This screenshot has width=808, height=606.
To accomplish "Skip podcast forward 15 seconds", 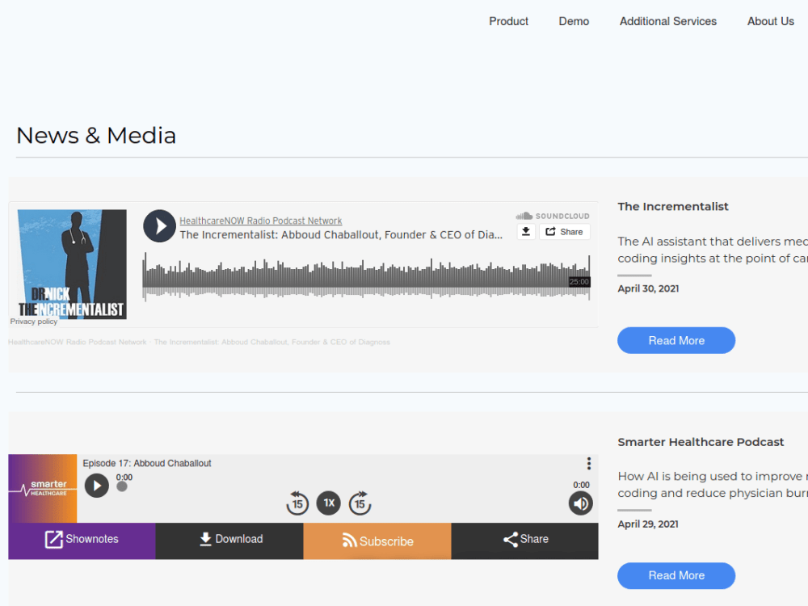I will pyautogui.click(x=360, y=503).
